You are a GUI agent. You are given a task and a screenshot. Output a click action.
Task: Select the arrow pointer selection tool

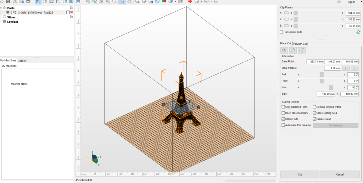[x=122, y=1]
